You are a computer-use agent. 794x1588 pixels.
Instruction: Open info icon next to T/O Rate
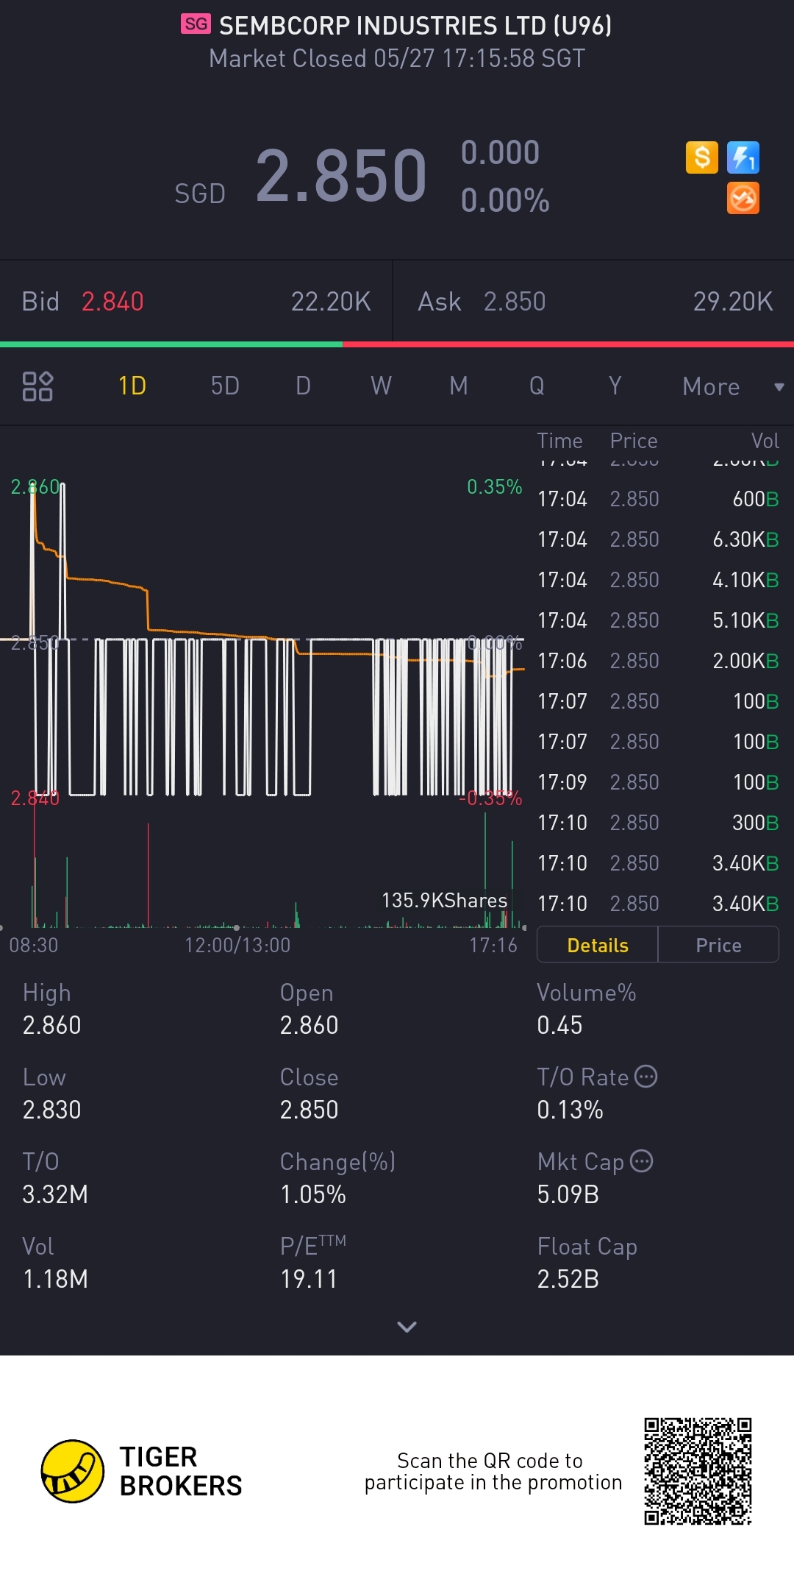pyautogui.click(x=645, y=1077)
